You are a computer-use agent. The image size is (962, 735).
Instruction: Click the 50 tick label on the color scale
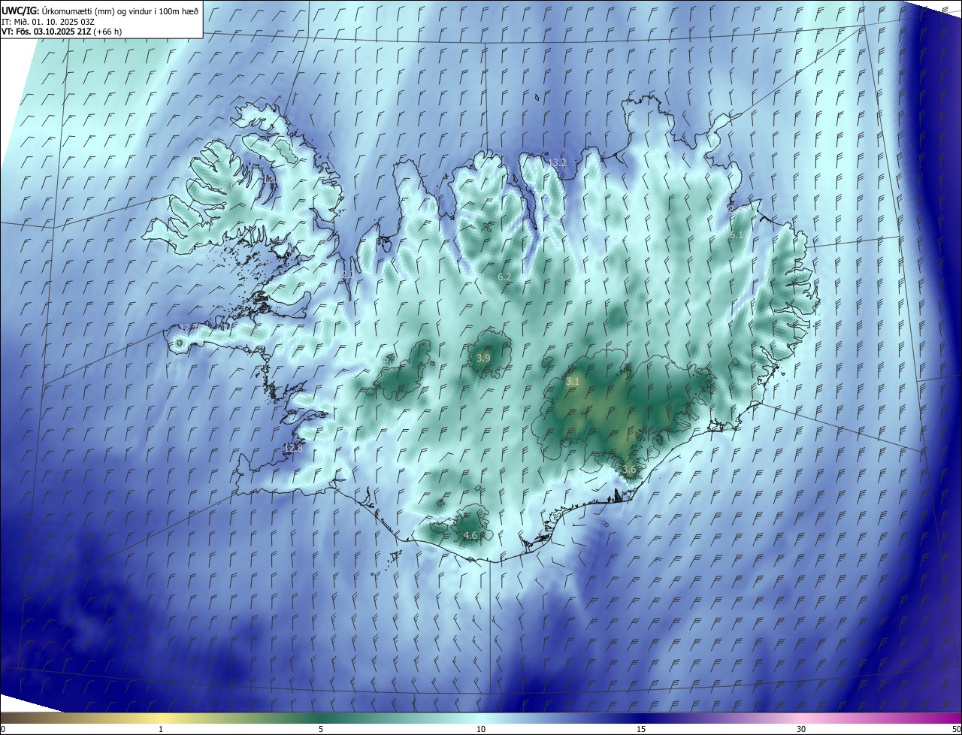[x=956, y=729]
